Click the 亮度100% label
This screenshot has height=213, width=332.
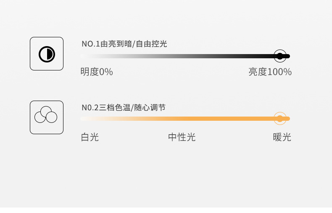point(270,72)
